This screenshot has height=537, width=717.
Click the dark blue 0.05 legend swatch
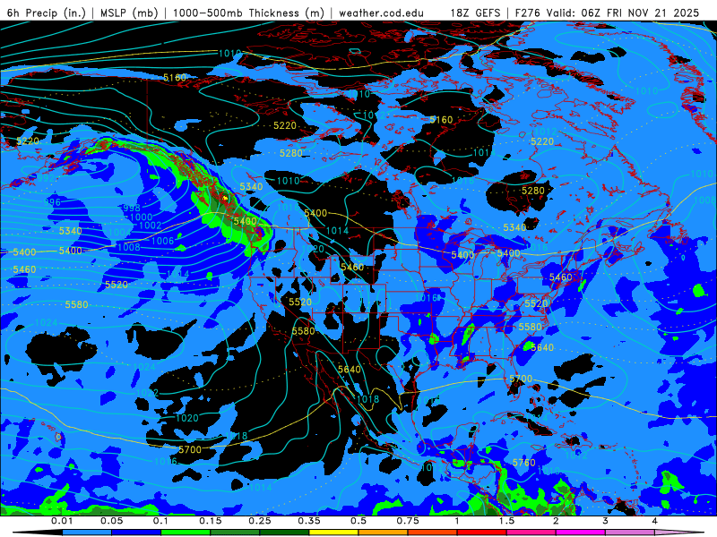[136, 533]
